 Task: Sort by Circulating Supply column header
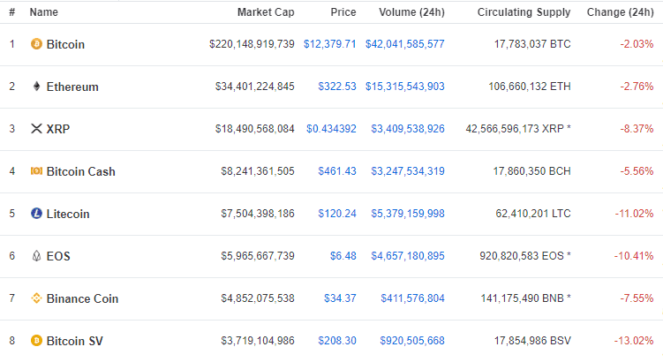click(x=524, y=12)
